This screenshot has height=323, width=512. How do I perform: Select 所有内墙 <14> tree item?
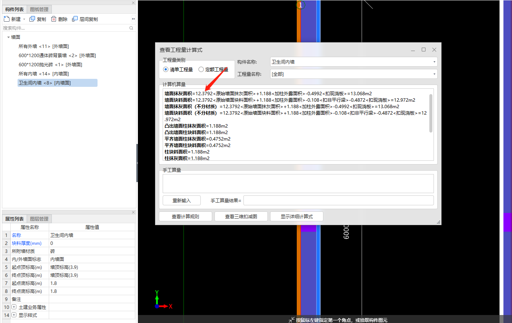coord(44,74)
